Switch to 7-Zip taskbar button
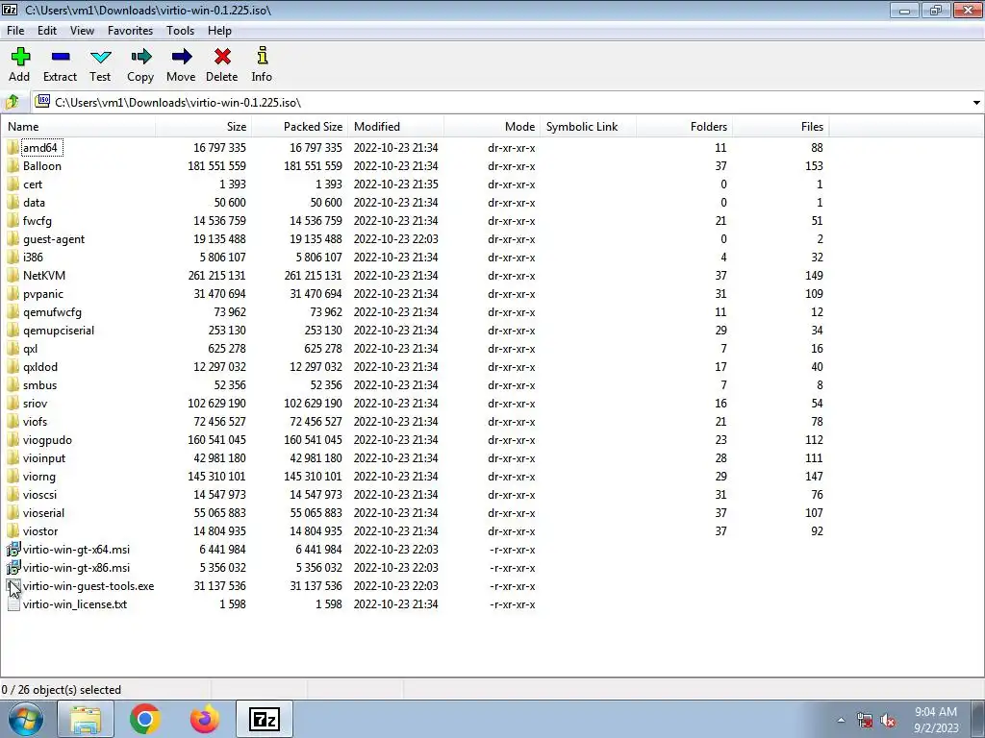The image size is (985, 738). coord(265,719)
